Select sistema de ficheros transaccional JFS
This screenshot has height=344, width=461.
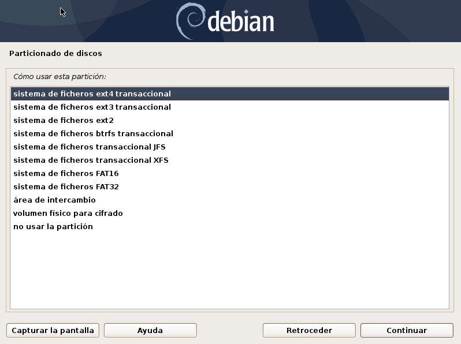[90, 147]
